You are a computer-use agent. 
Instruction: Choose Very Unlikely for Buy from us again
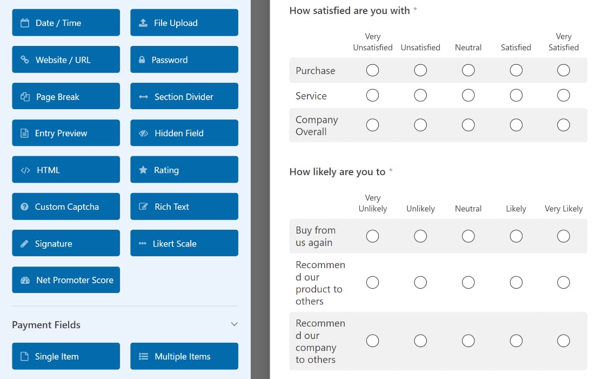tap(372, 236)
